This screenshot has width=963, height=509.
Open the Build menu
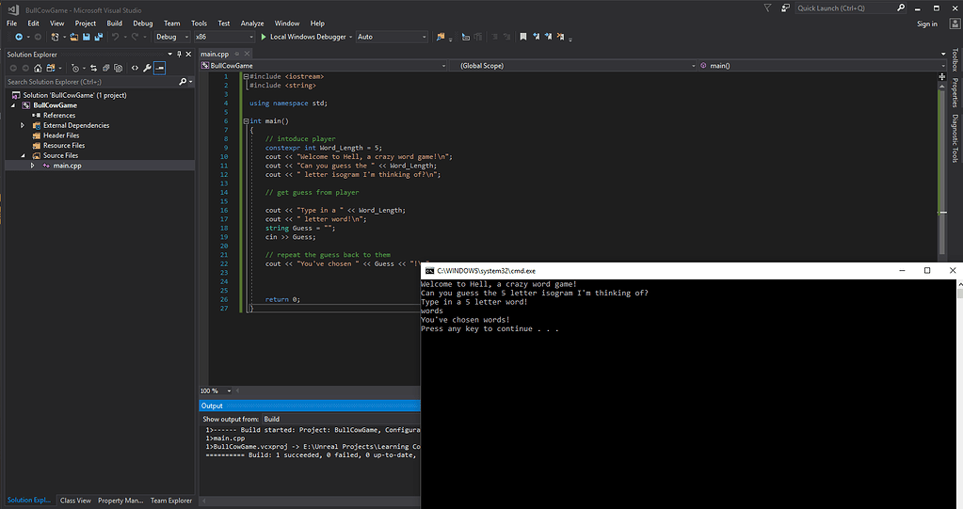114,23
